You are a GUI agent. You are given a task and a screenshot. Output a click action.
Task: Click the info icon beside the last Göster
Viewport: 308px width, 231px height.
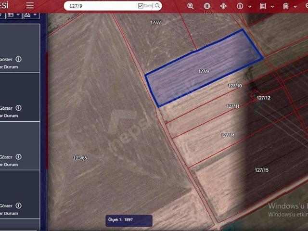18,205
